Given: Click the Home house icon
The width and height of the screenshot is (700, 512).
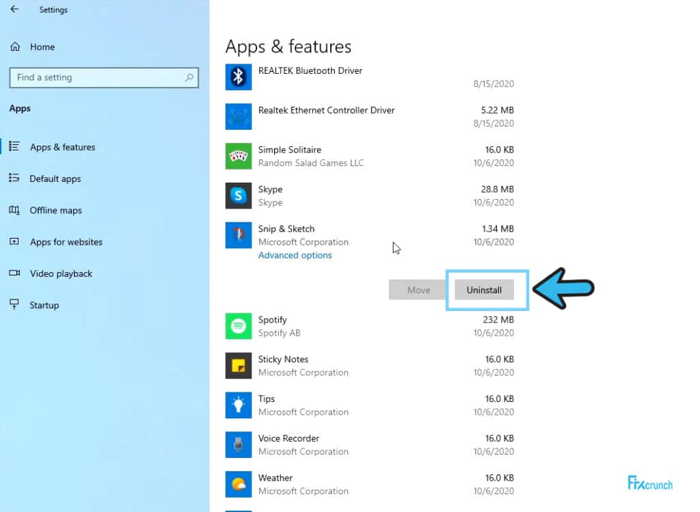Looking at the screenshot, I should coord(15,46).
